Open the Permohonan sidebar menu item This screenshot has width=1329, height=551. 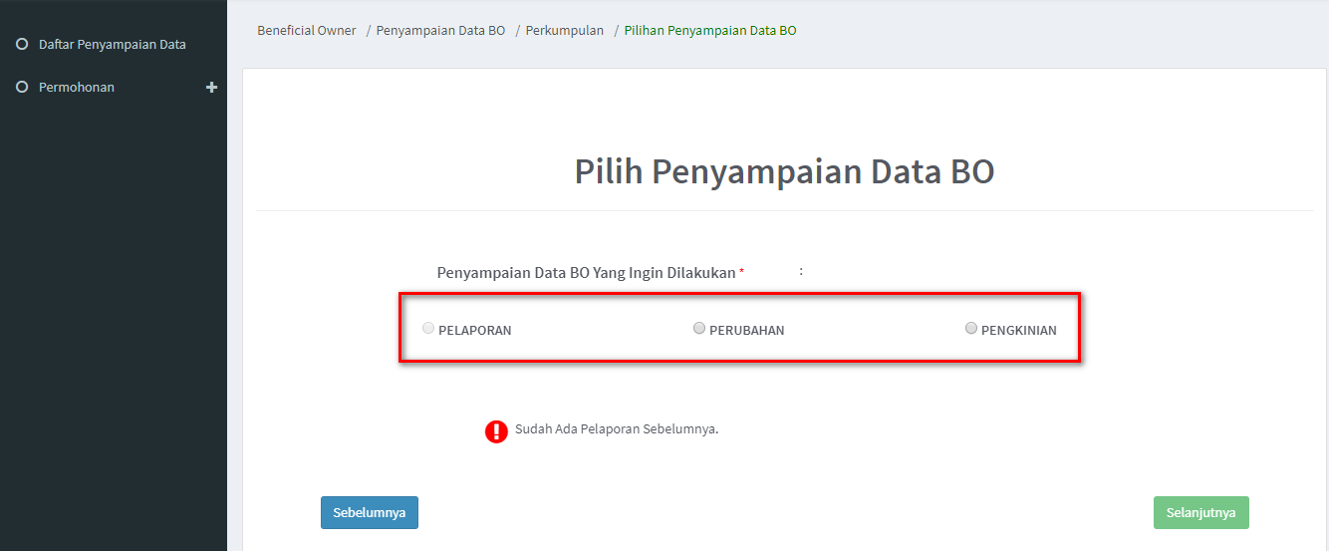77,88
